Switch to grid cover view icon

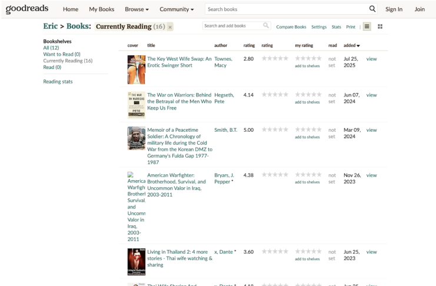(x=380, y=26)
